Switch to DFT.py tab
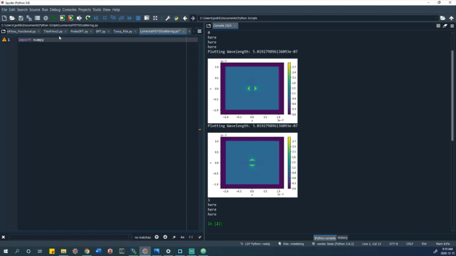The height and width of the screenshot is (256, 456). click(101, 31)
